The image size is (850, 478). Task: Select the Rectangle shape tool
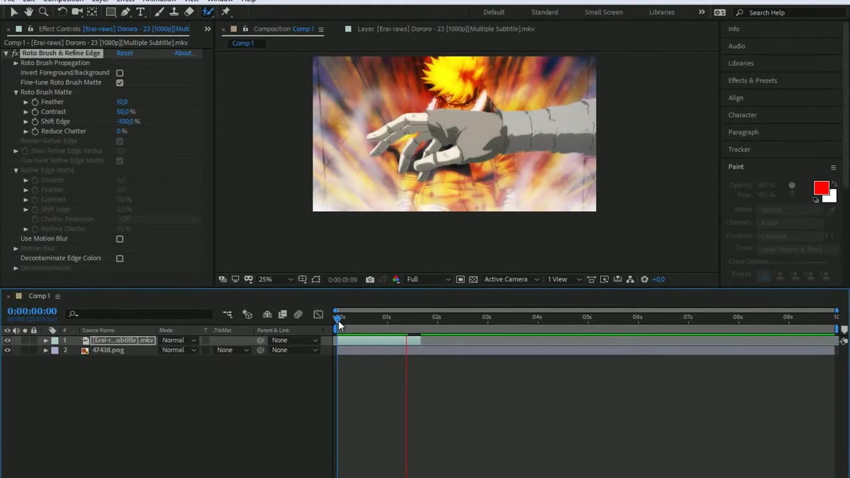click(111, 12)
